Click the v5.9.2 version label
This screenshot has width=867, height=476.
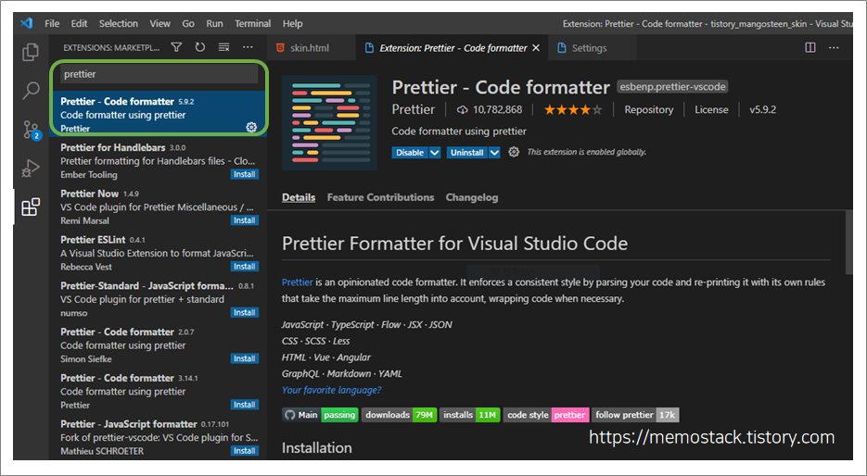(x=762, y=110)
